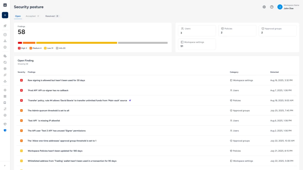Screen dimensions: 303x170
Task: Click the org chart users icon in the sidebar
Action: click(5, 40)
